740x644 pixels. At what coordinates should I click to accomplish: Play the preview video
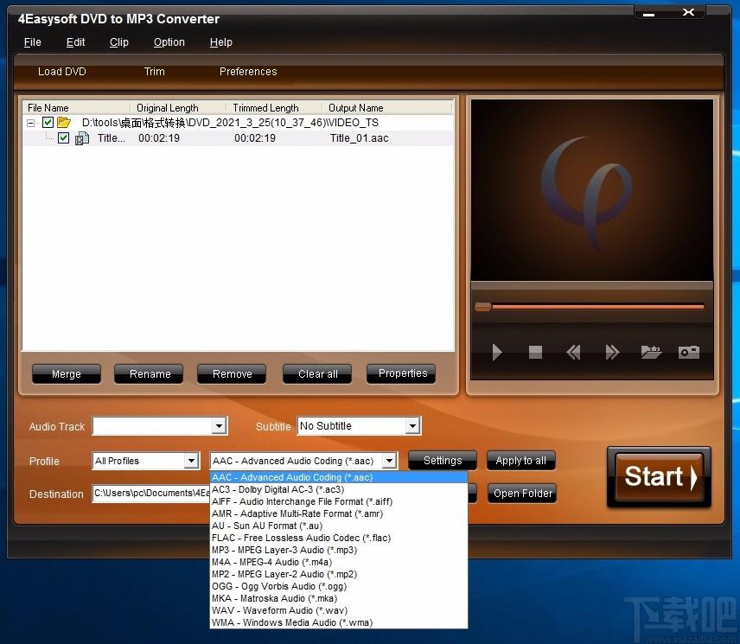[496, 352]
